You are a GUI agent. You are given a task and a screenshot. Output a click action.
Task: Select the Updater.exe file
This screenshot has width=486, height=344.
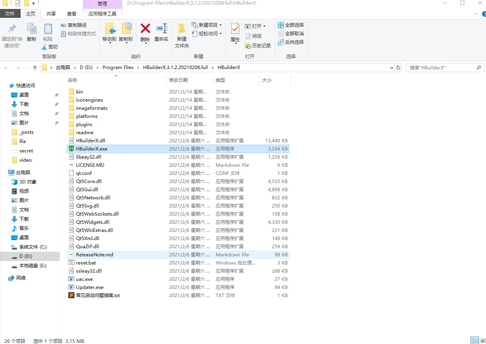[x=178, y=287]
